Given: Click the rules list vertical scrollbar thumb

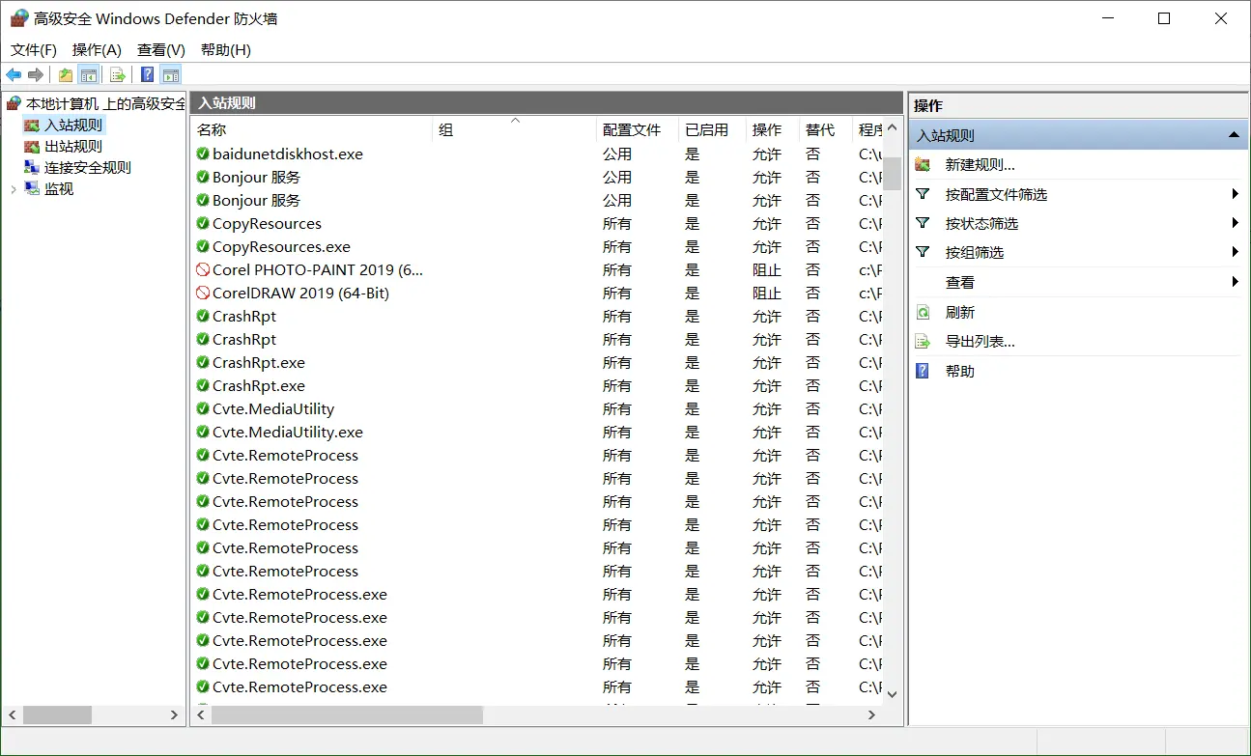Looking at the screenshot, I should click(x=893, y=173).
